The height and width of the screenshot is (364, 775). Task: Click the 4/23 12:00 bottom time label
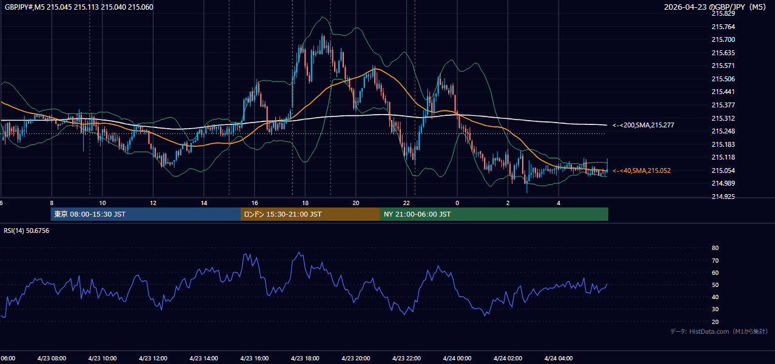coord(153,358)
